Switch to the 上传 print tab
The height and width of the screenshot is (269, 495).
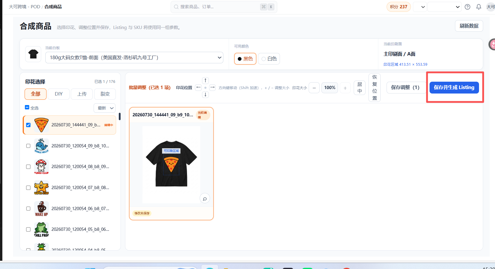(x=82, y=94)
